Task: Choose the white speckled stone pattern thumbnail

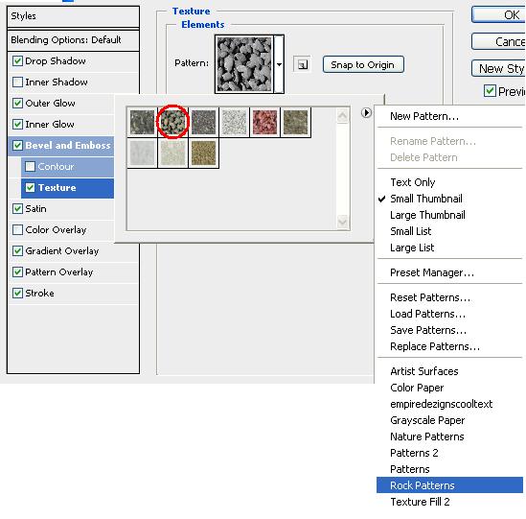Action: (234, 123)
